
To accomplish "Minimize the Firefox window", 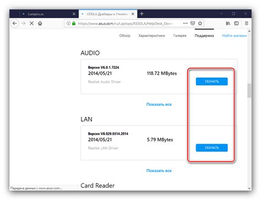I will pos(222,14).
